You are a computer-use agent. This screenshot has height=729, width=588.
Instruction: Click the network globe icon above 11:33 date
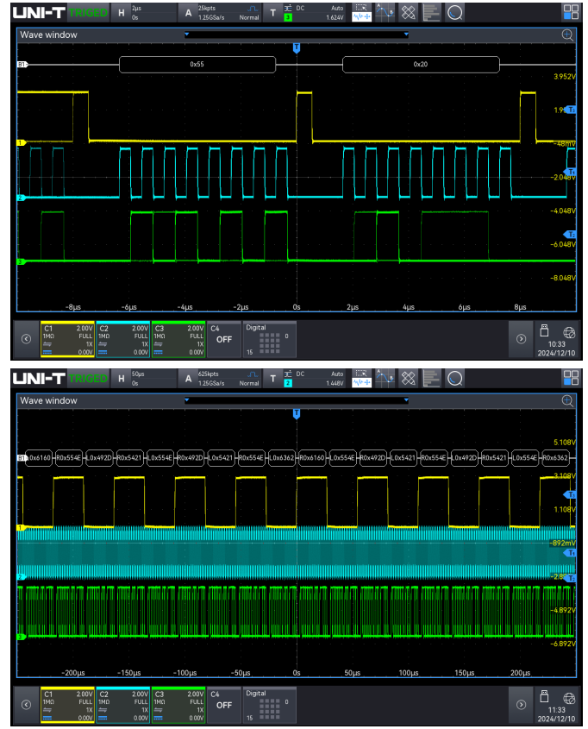click(x=568, y=698)
